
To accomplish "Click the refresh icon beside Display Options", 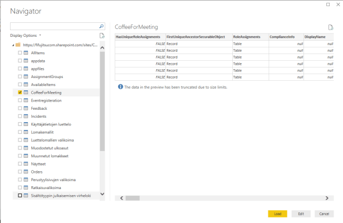I will tap(102, 36).
